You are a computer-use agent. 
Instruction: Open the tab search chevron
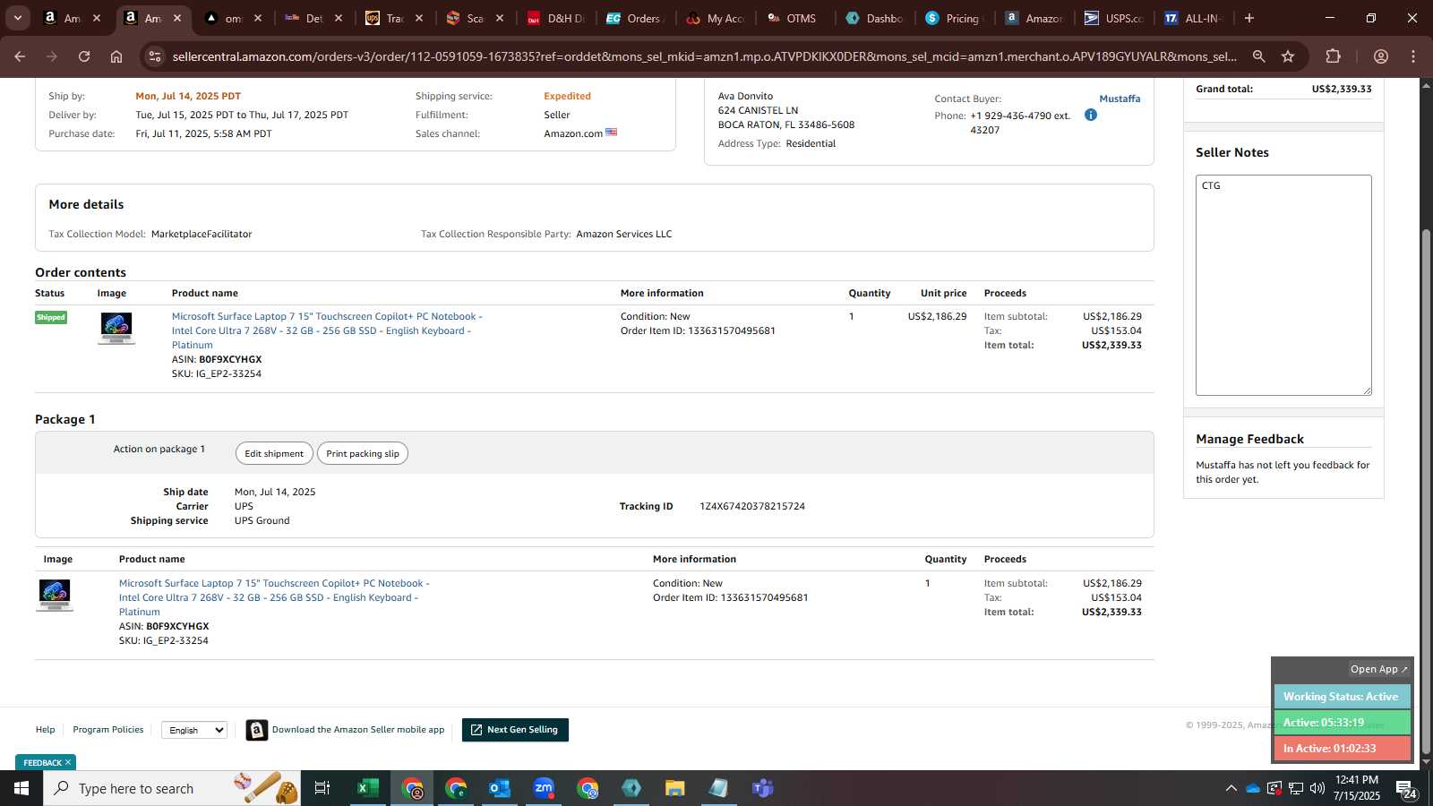pyautogui.click(x=17, y=18)
